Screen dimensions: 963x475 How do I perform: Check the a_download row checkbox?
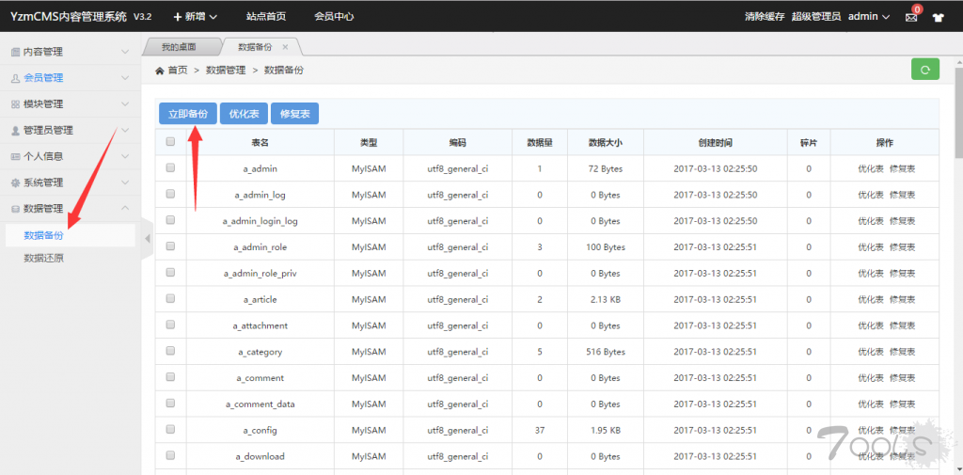pos(171,455)
